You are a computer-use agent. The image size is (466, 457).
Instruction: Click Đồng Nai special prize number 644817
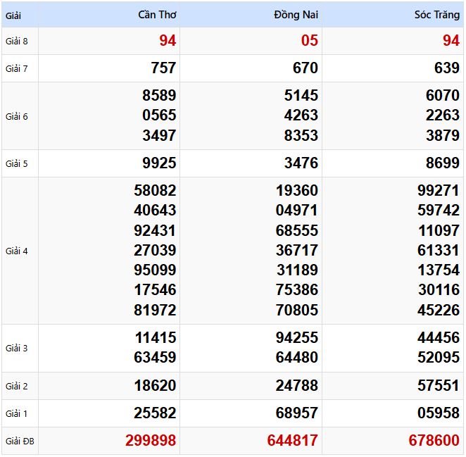tap(292, 441)
